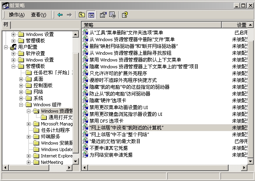Click folder icon beside 任务计划程序
Screen dimensions: 255x181
pyautogui.click(x=36, y=130)
